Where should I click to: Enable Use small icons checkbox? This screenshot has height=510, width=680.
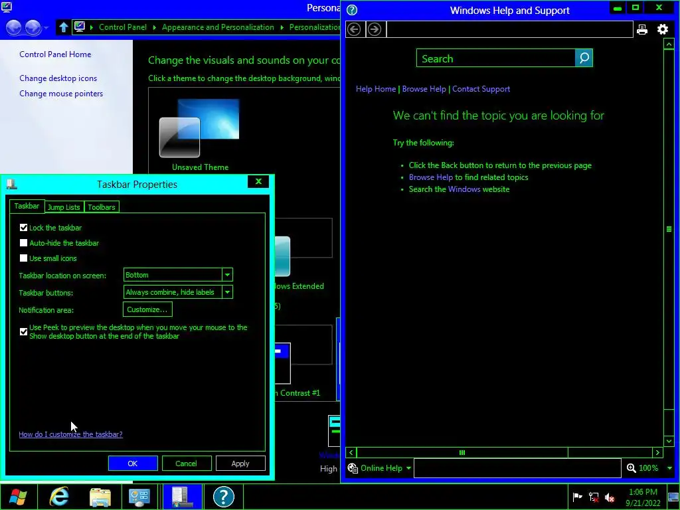[23, 258]
